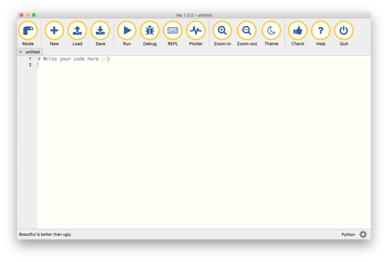Viewport: 388px width, 262px height.
Task: Close the untitled tab
Action: 21,52
